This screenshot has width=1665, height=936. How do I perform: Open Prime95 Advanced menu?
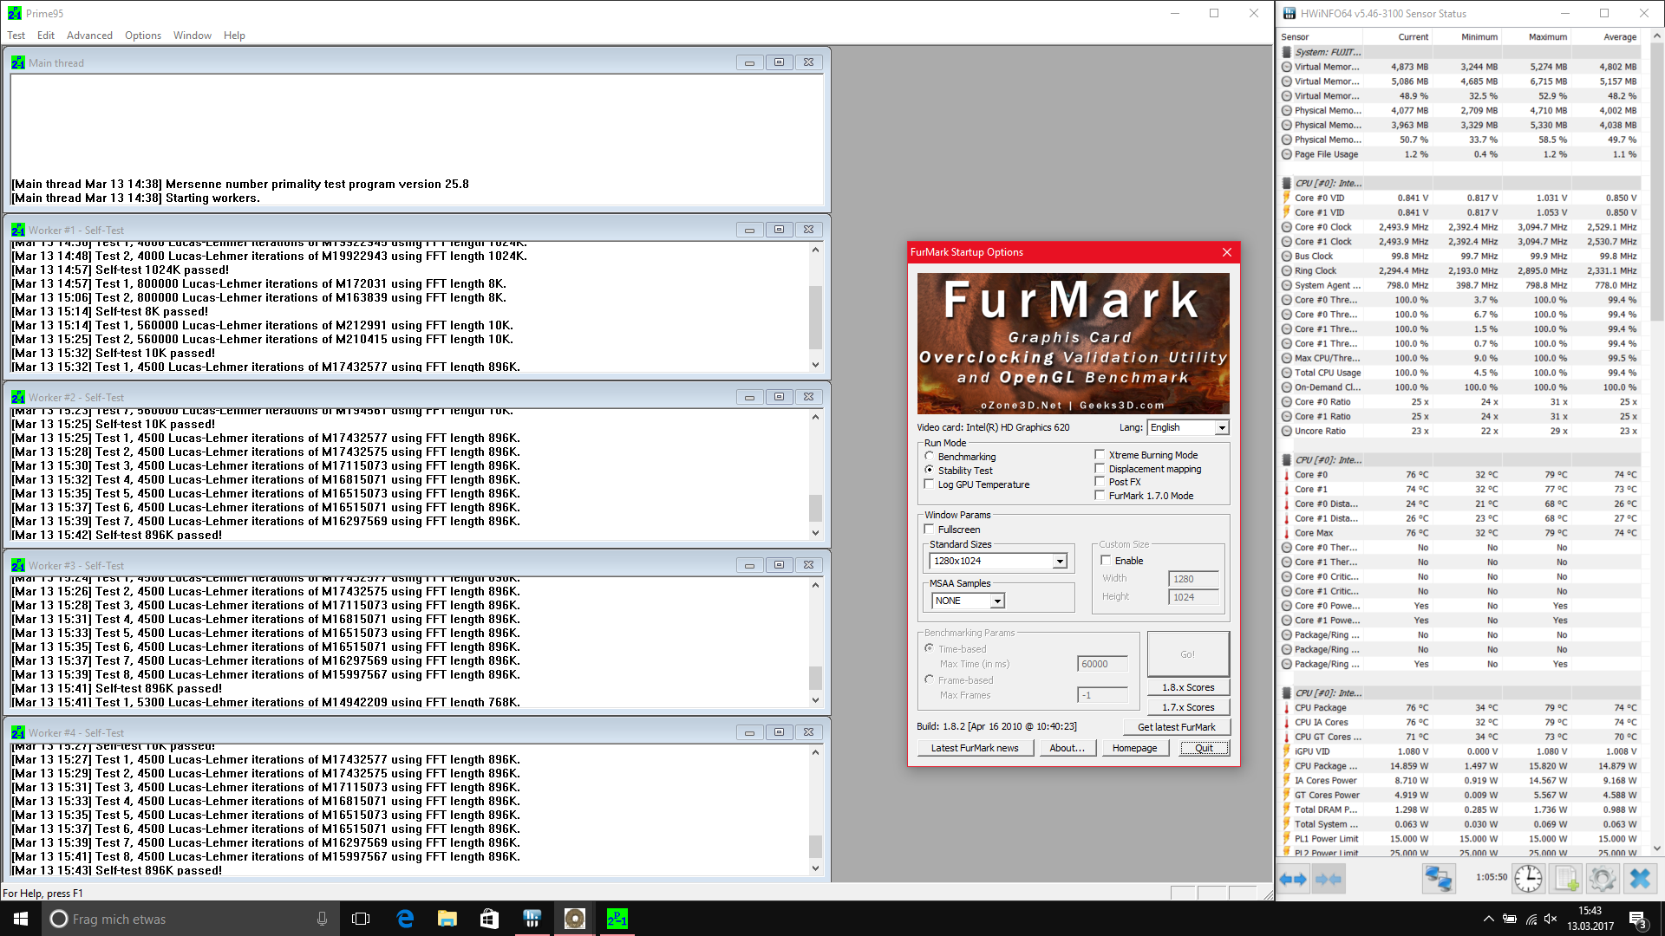89,36
